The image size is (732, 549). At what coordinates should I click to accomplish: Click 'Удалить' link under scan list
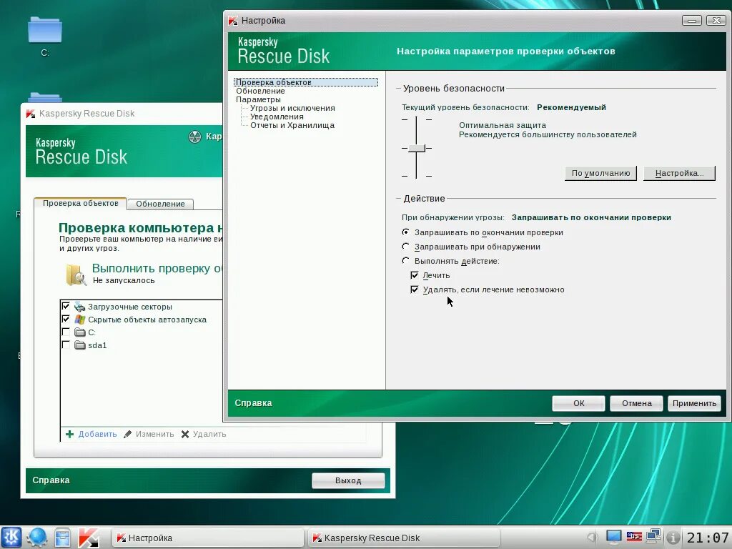point(209,434)
